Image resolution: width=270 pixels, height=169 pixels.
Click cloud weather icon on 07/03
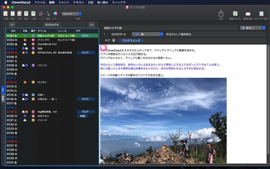pyautogui.click(x=25, y=44)
